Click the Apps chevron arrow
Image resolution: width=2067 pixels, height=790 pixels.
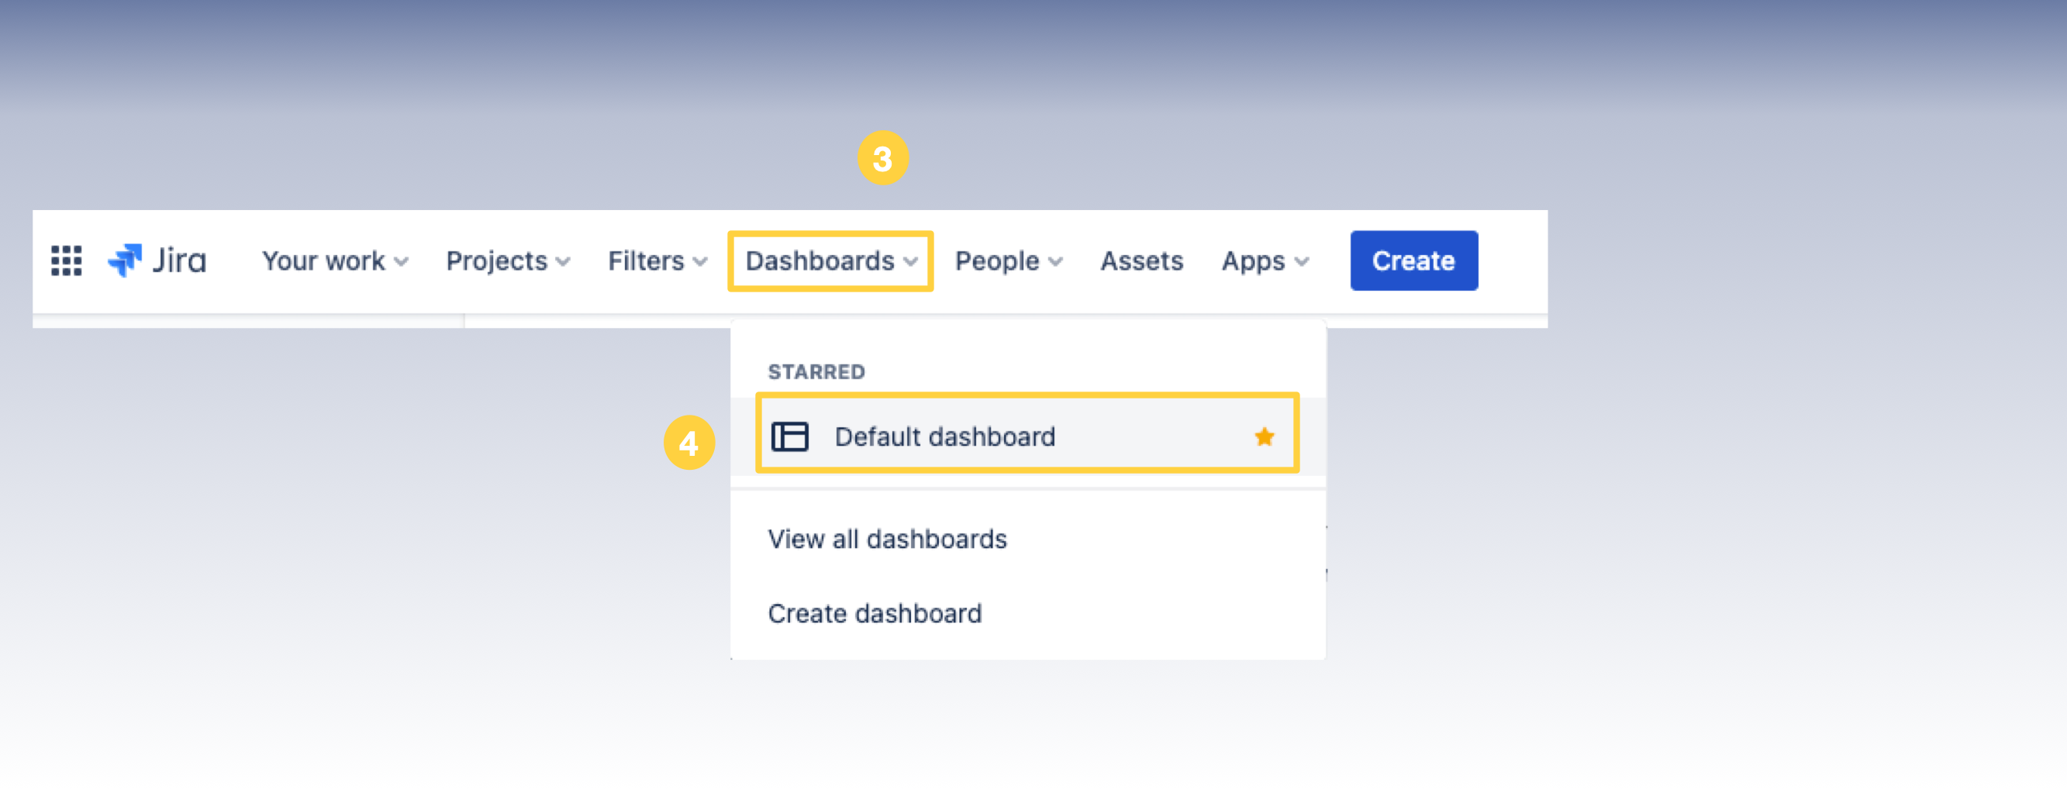tap(1302, 261)
